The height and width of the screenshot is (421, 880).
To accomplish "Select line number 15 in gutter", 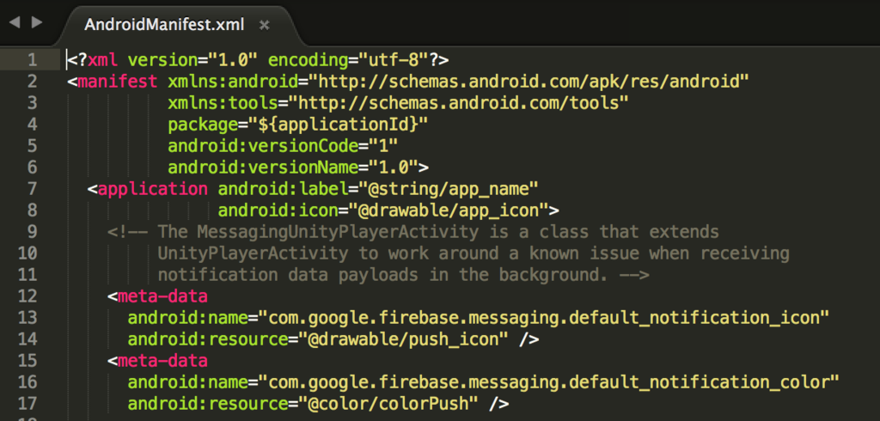I will tap(27, 360).
